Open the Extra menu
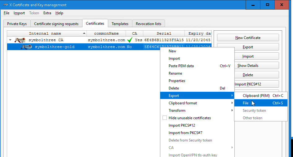This screenshot has height=157, width=293. click(x=47, y=13)
